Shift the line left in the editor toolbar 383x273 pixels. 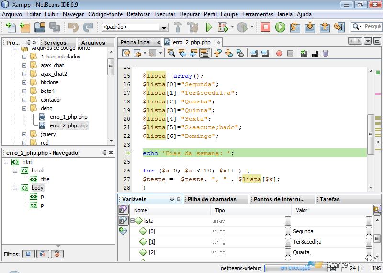coord(254,53)
